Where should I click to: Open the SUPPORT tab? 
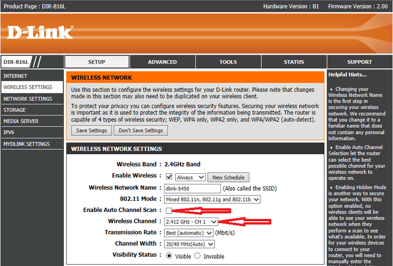point(359,62)
